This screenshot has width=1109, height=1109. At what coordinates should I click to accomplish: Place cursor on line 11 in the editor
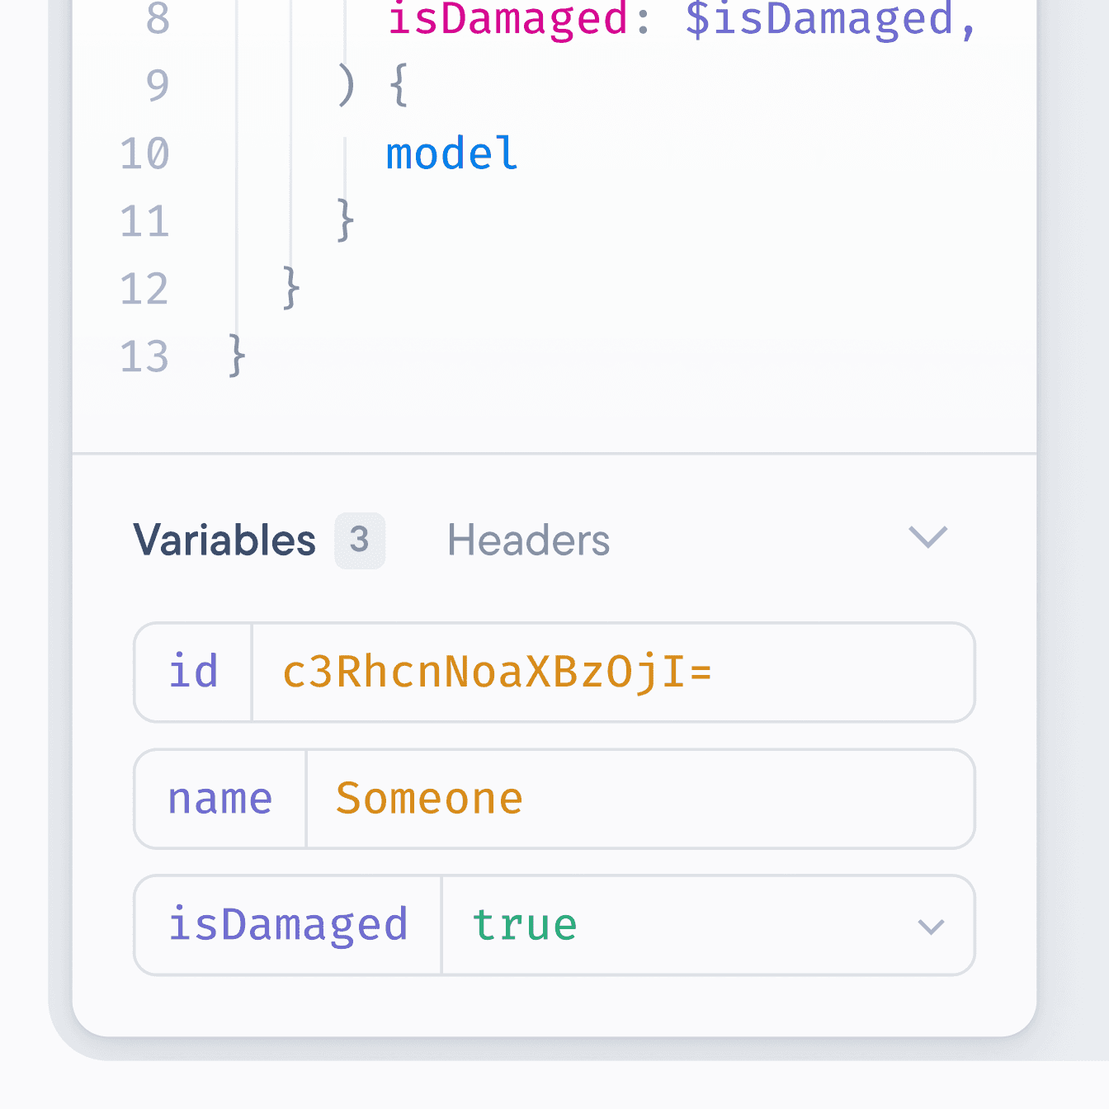(x=345, y=221)
